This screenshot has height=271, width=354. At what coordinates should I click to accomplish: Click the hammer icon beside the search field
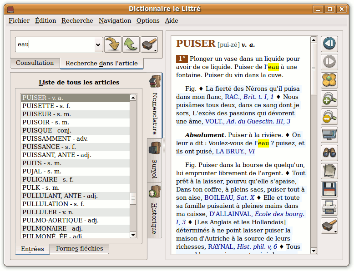click(x=149, y=44)
